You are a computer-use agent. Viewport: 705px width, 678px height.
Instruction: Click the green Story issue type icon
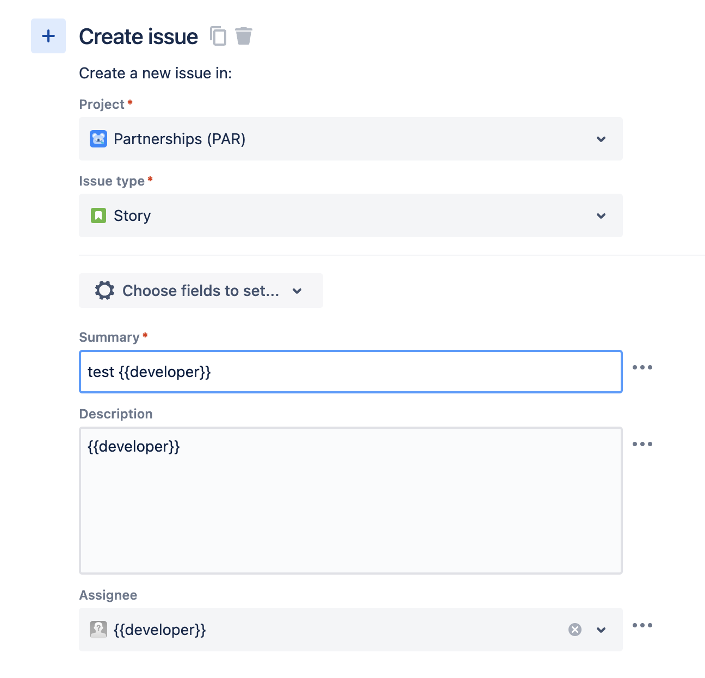[x=98, y=215]
